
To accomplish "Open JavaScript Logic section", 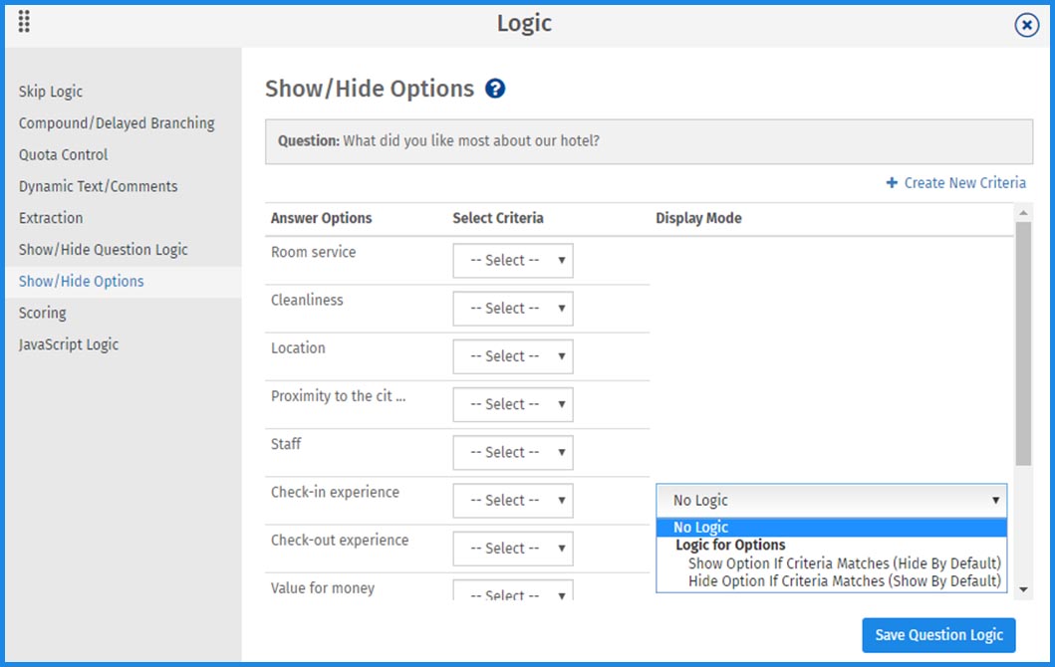I will pos(69,344).
